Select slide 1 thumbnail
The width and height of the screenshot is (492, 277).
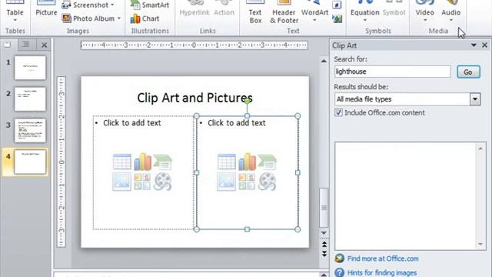coord(30,68)
